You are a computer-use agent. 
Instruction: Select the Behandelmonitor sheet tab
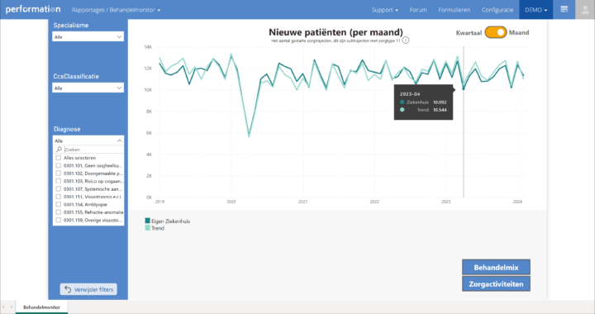42,307
